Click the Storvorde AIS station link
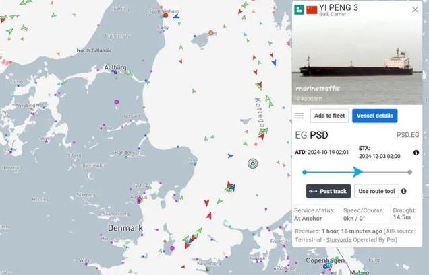Screen dimensions: 429x275 pyautogui.click(x=339, y=240)
